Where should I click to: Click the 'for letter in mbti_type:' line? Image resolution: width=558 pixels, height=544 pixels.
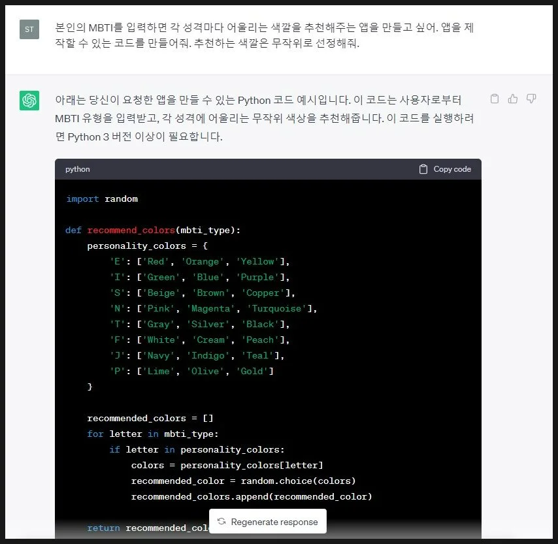[x=153, y=434]
